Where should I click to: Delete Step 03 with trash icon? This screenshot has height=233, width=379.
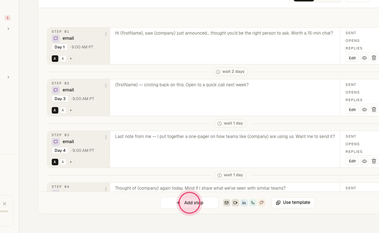coord(374,161)
